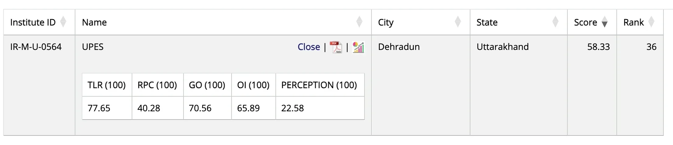Select the TLR (100) header cell

[x=107, y=85]
